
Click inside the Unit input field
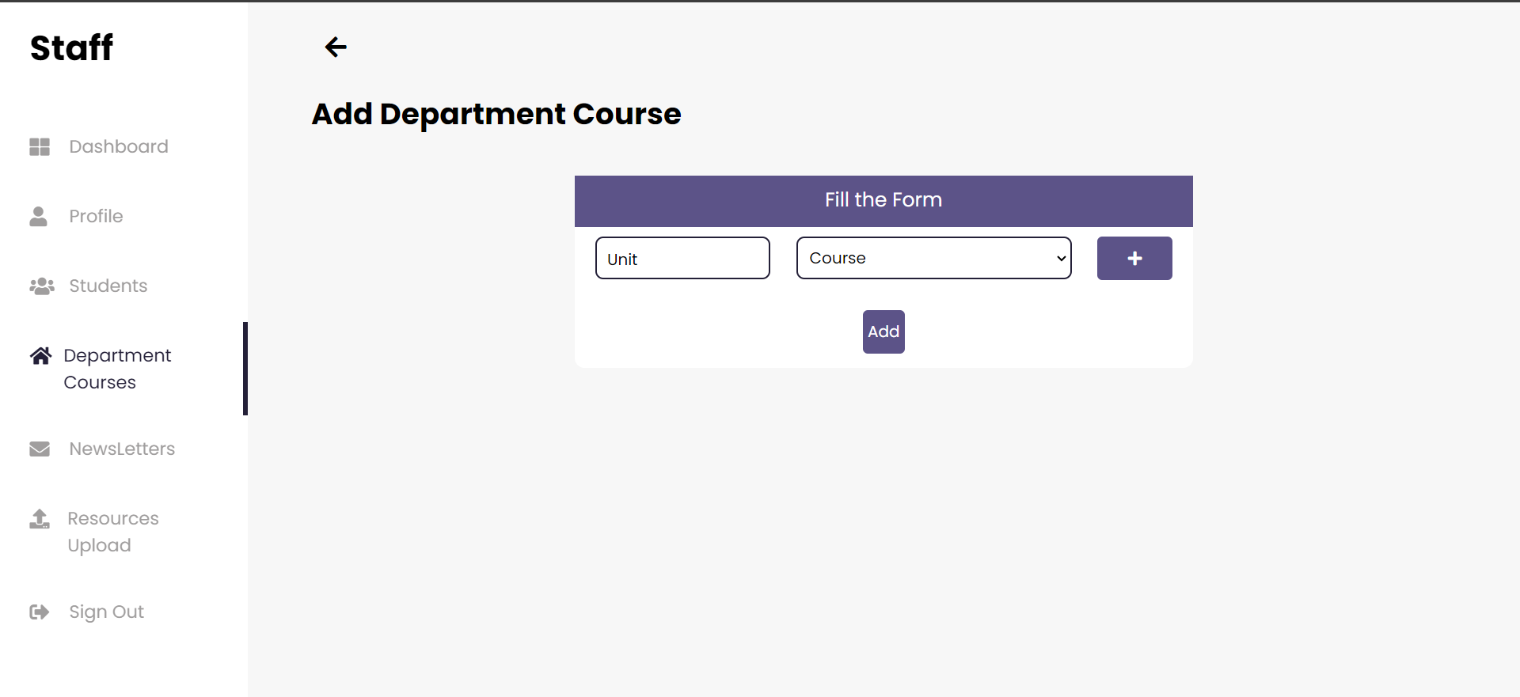point(682,258)
